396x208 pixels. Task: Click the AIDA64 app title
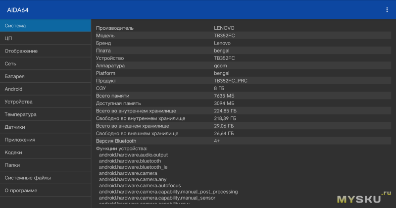(x=18, y=10)
